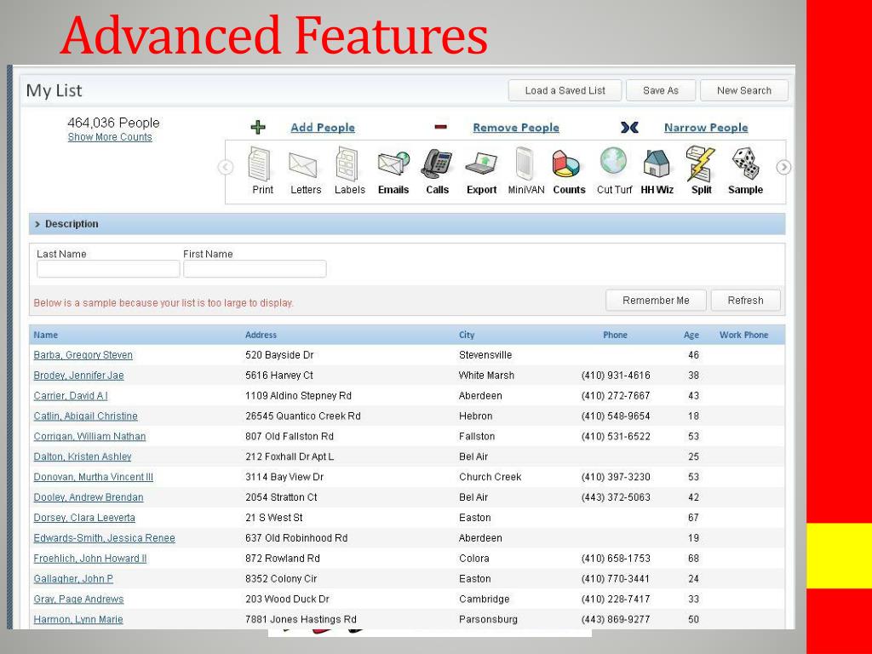Image resolution: width=872 pixels, height=654 pixels.
Task: Click city cell Stevensville
Action: point(485,355)
